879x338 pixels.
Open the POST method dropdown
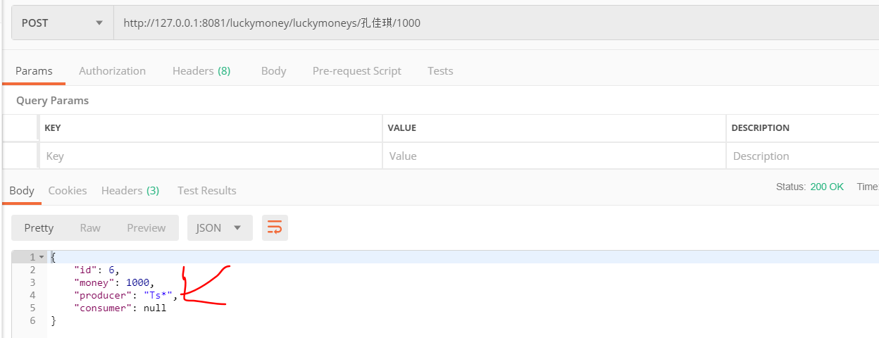coord(62,23)
